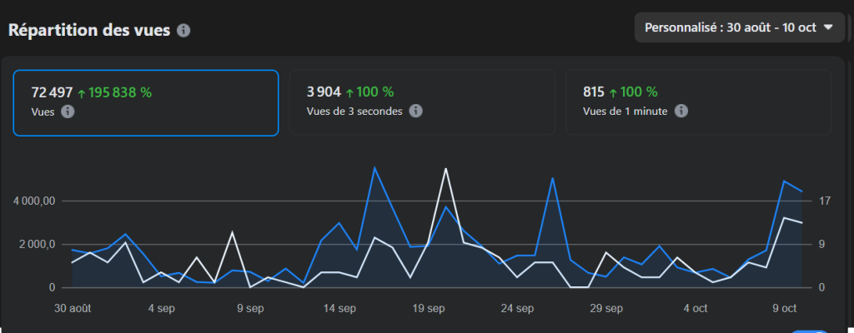The width and height of the screenshot is (854, 333).
Task: Click the Répartition des vues heading
Action: pyautogui.click(x=89, y=31)
